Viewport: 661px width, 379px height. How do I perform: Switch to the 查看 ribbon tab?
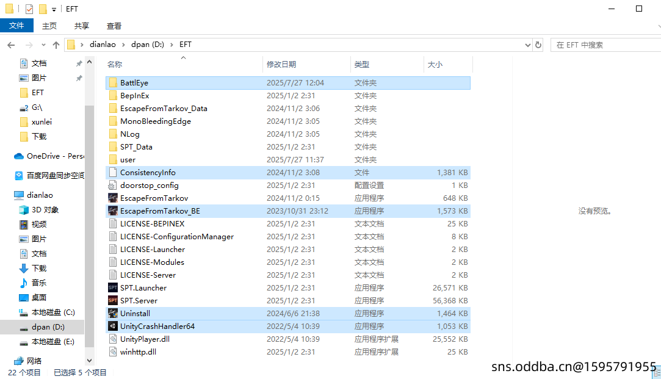point(114,26)
